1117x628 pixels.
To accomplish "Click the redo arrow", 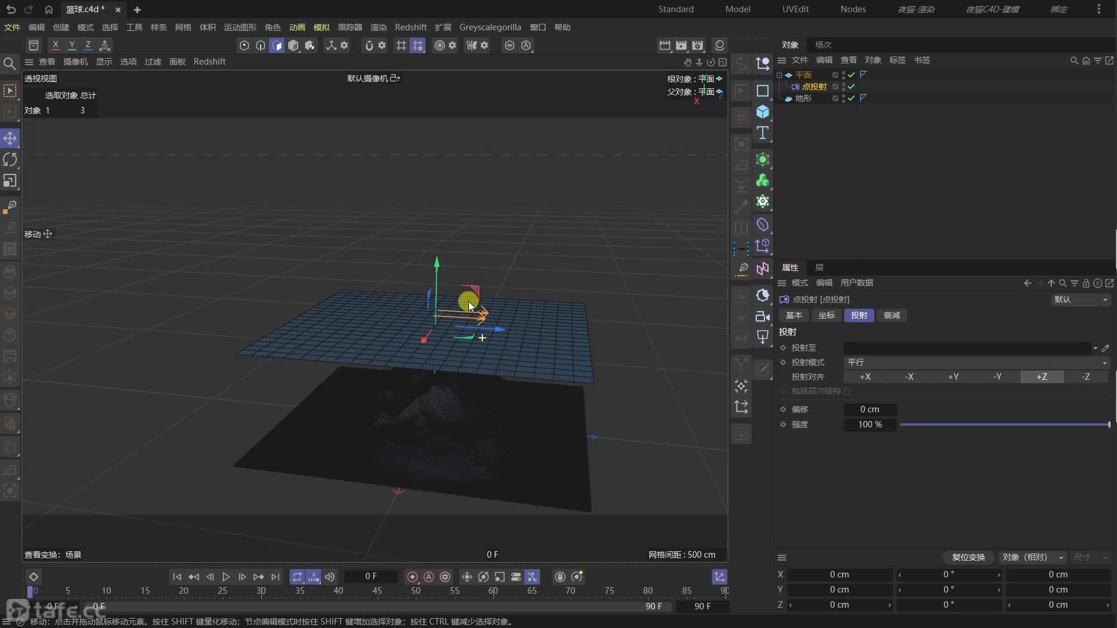I will 28,9.
